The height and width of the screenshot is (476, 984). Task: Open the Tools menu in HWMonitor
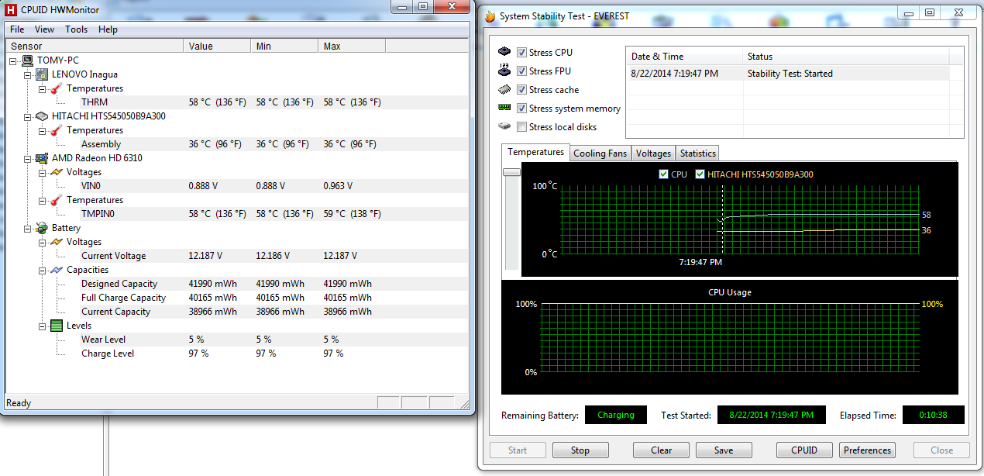pos(76,29)
